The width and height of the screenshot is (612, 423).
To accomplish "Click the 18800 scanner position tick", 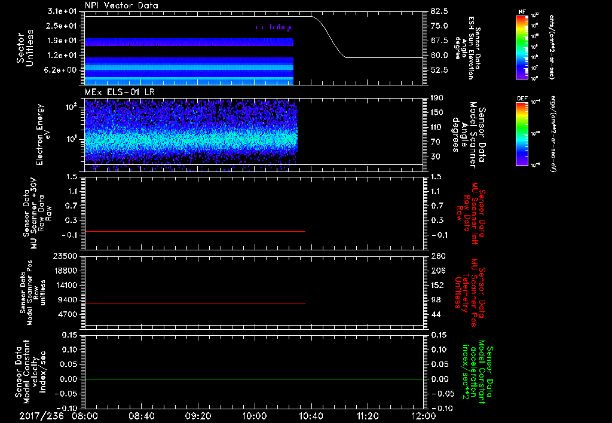I will coord(66,271).
